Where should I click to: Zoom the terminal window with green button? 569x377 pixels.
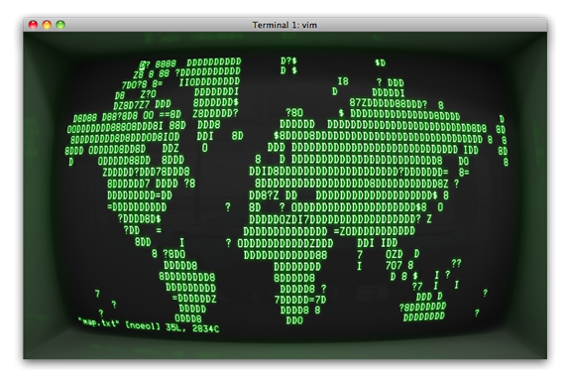60,25
